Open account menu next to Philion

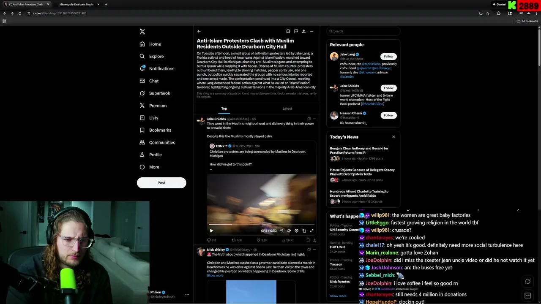tap(187, 294)
